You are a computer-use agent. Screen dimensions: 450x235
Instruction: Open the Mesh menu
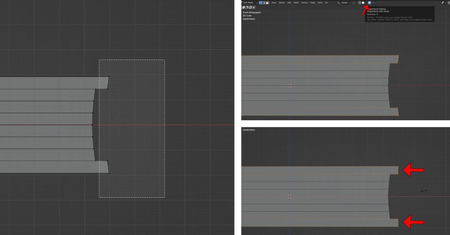point(297,2)
